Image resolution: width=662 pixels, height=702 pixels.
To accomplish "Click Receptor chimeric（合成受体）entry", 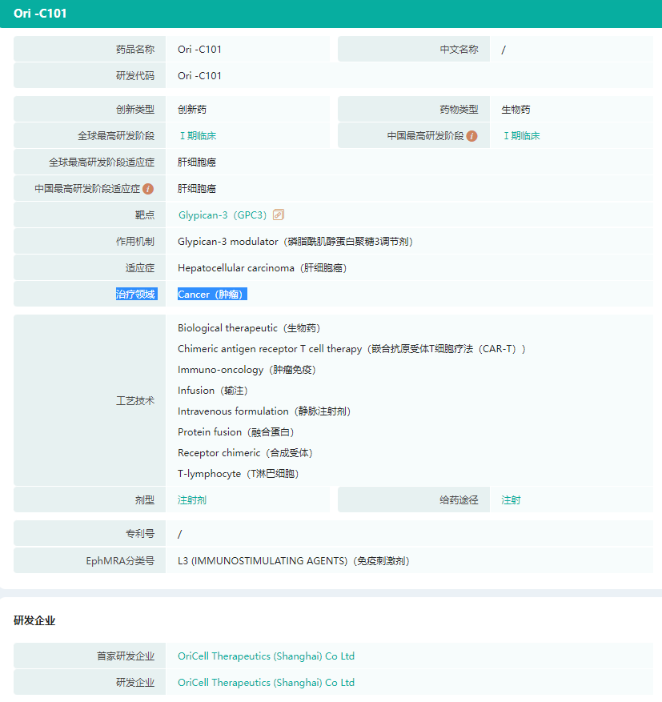I will coord(245,452).
